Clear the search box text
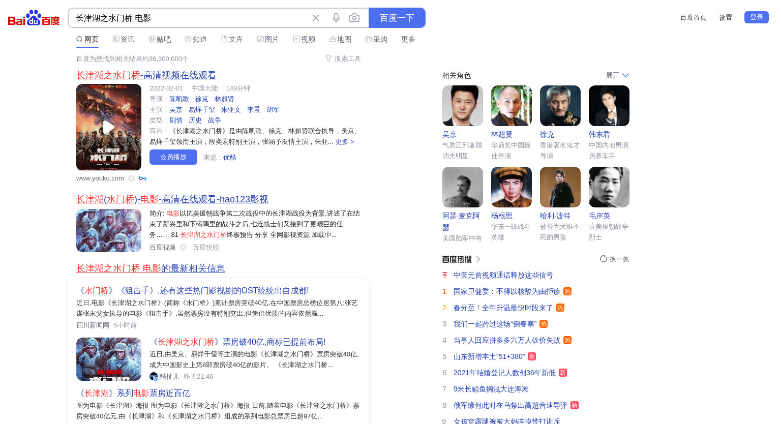 coord(316,18)
